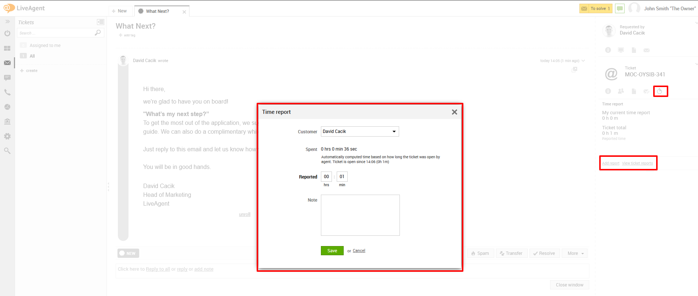Click the 'Close window' button
Screen dimensions: 698x296
click(569, 285)
